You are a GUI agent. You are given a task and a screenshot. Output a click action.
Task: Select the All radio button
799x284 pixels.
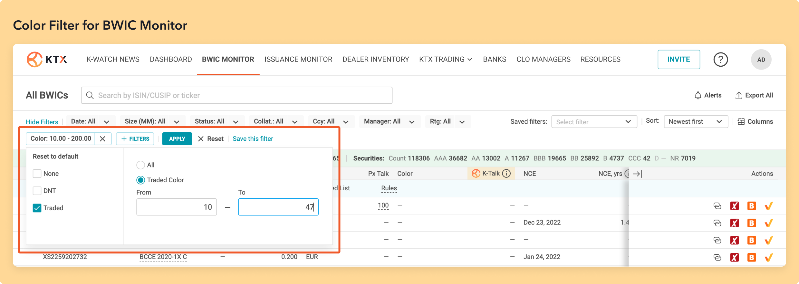click(140, 165)
